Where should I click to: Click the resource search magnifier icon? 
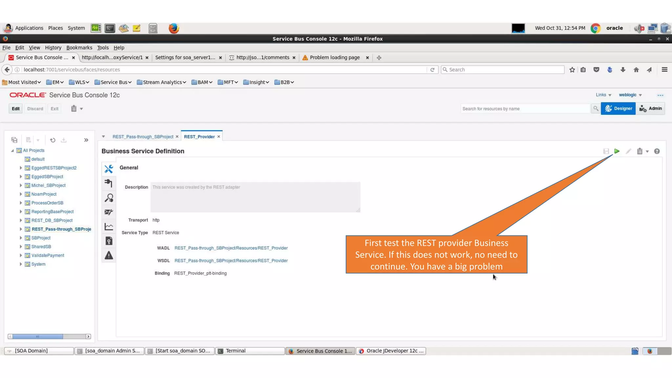[x=596, y=109]
